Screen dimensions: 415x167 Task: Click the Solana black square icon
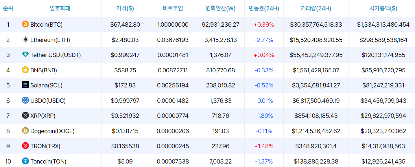point(25,85)
